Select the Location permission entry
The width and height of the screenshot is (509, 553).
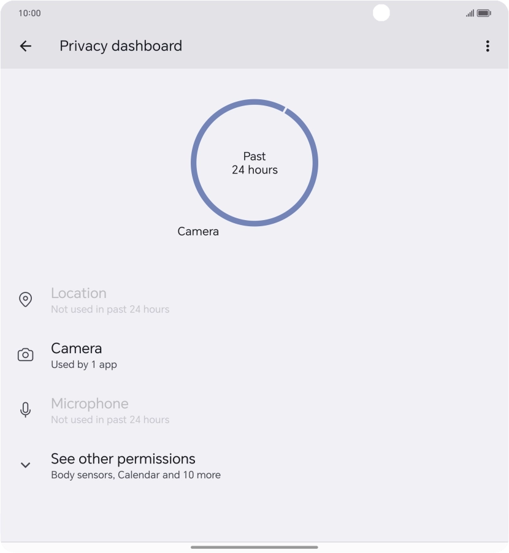click(x=78, y=293)
